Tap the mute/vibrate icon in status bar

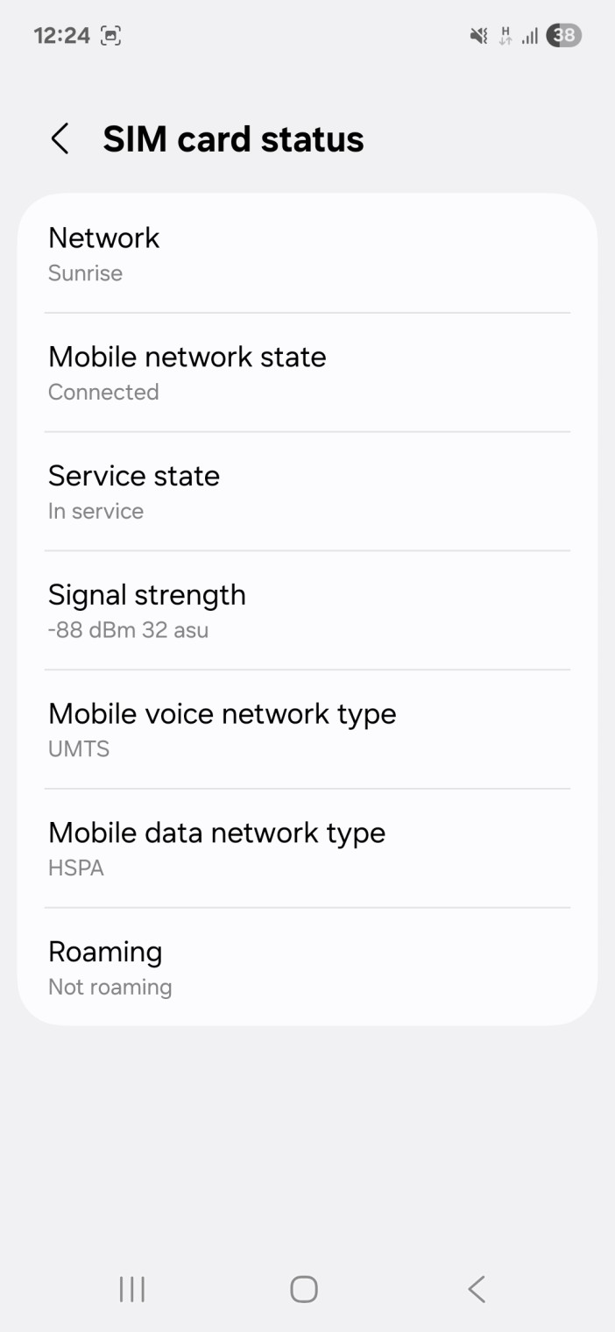478,36
